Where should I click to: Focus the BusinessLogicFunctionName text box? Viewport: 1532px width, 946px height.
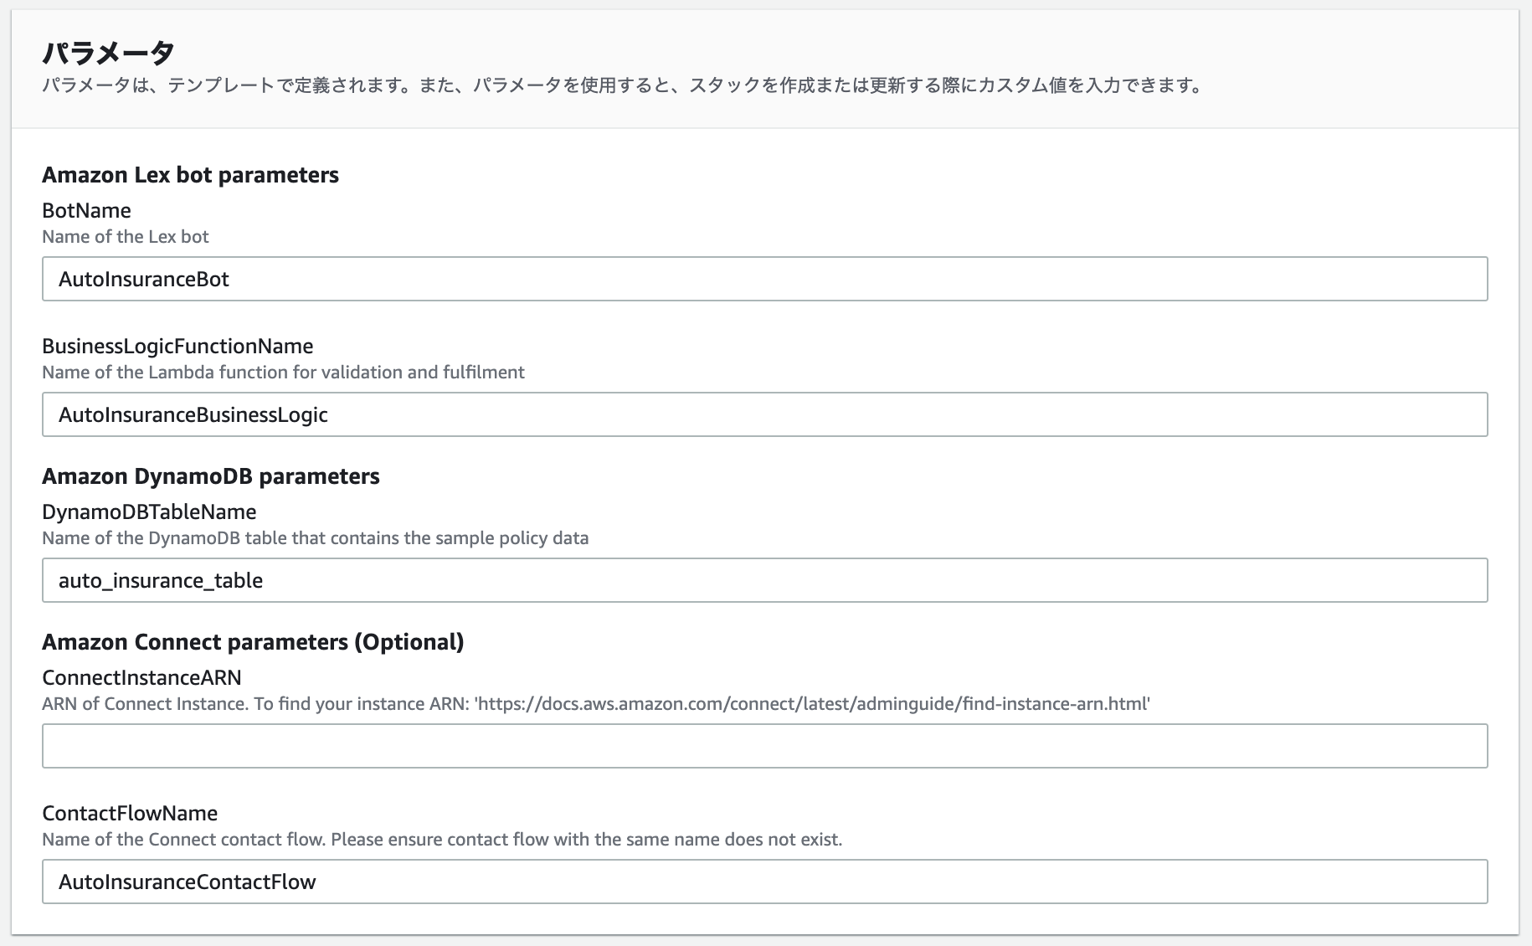click(x=764, y=414)
